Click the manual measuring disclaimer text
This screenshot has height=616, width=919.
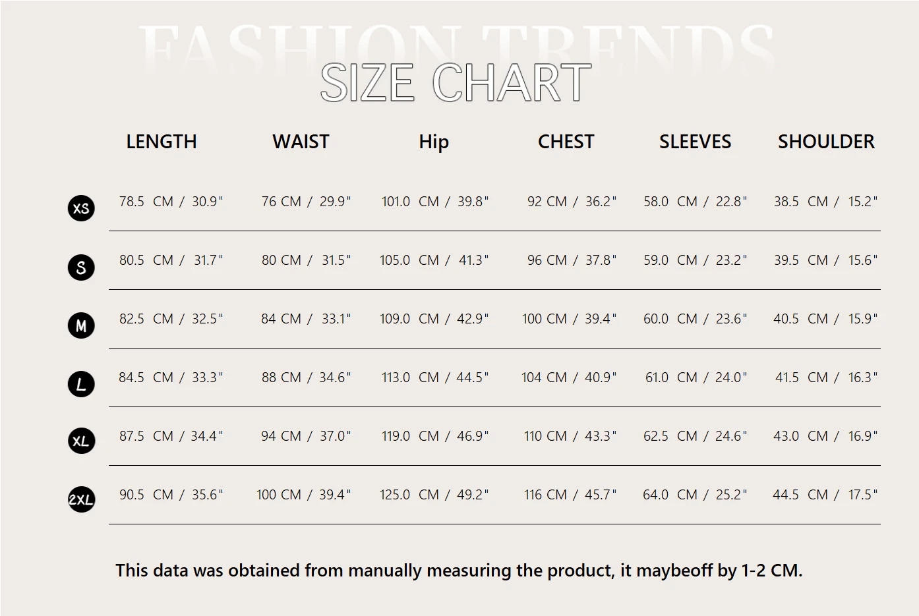[459, 571]
